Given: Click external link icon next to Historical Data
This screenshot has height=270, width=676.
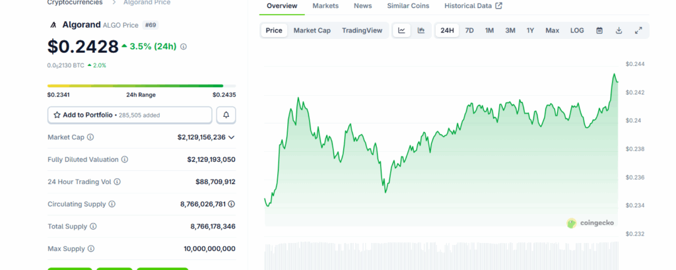Looking at the screenshot, I should click(x=499, y=5).
